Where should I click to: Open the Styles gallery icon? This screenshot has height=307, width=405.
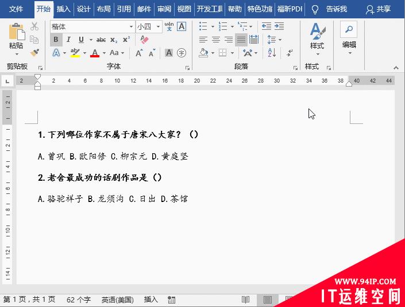(x=317, y=31)
